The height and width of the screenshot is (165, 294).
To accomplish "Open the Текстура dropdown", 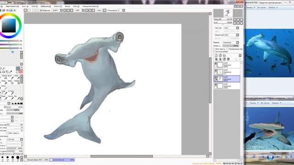I will pyautogui.click(x=237, y=28).
